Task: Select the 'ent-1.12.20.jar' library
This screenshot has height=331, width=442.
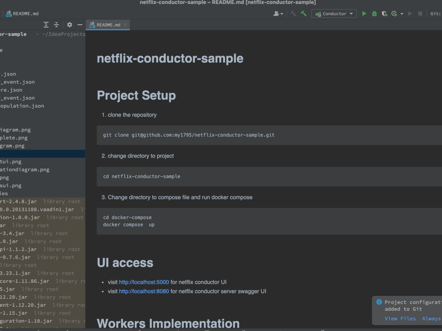Action: pos(42,305)
